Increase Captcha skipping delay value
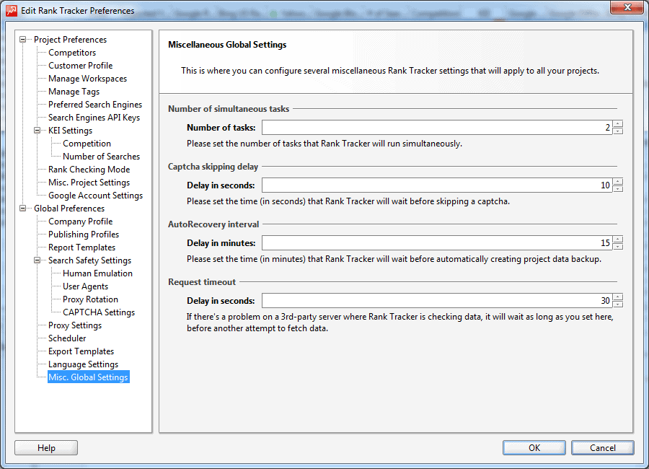 pos(618,182)
